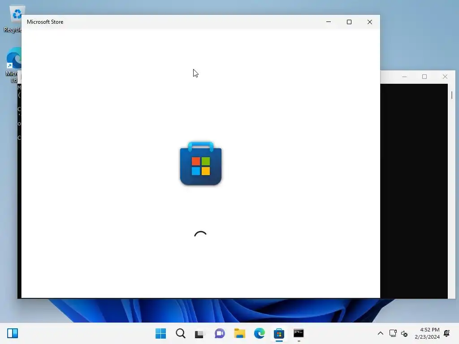Show hidden system tray icons
459x344 pixels.
[x=380, y=333]
